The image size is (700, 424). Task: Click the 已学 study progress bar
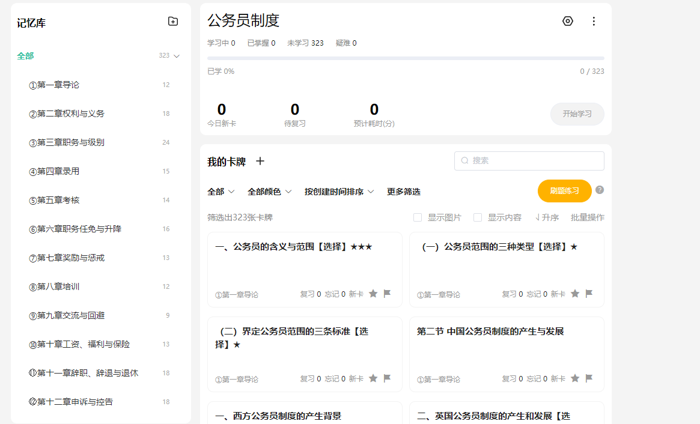point(406,58)
